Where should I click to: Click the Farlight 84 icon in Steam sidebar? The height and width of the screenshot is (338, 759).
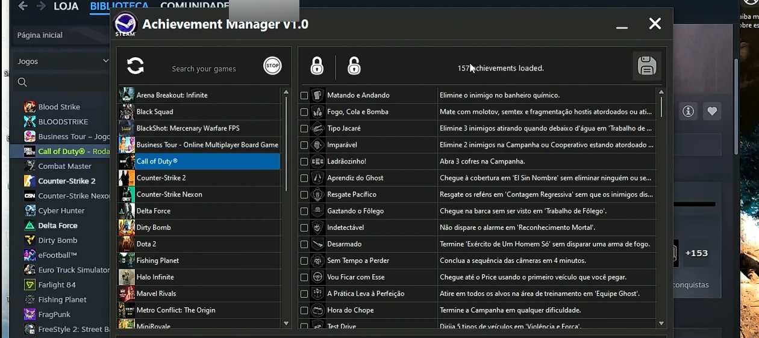(x=30, y=285)
